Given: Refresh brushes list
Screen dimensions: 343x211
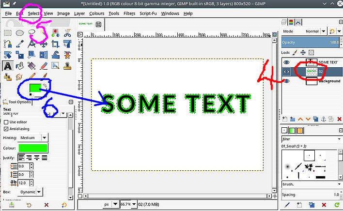Looking at the screenshot, I should tap(337, 205).
